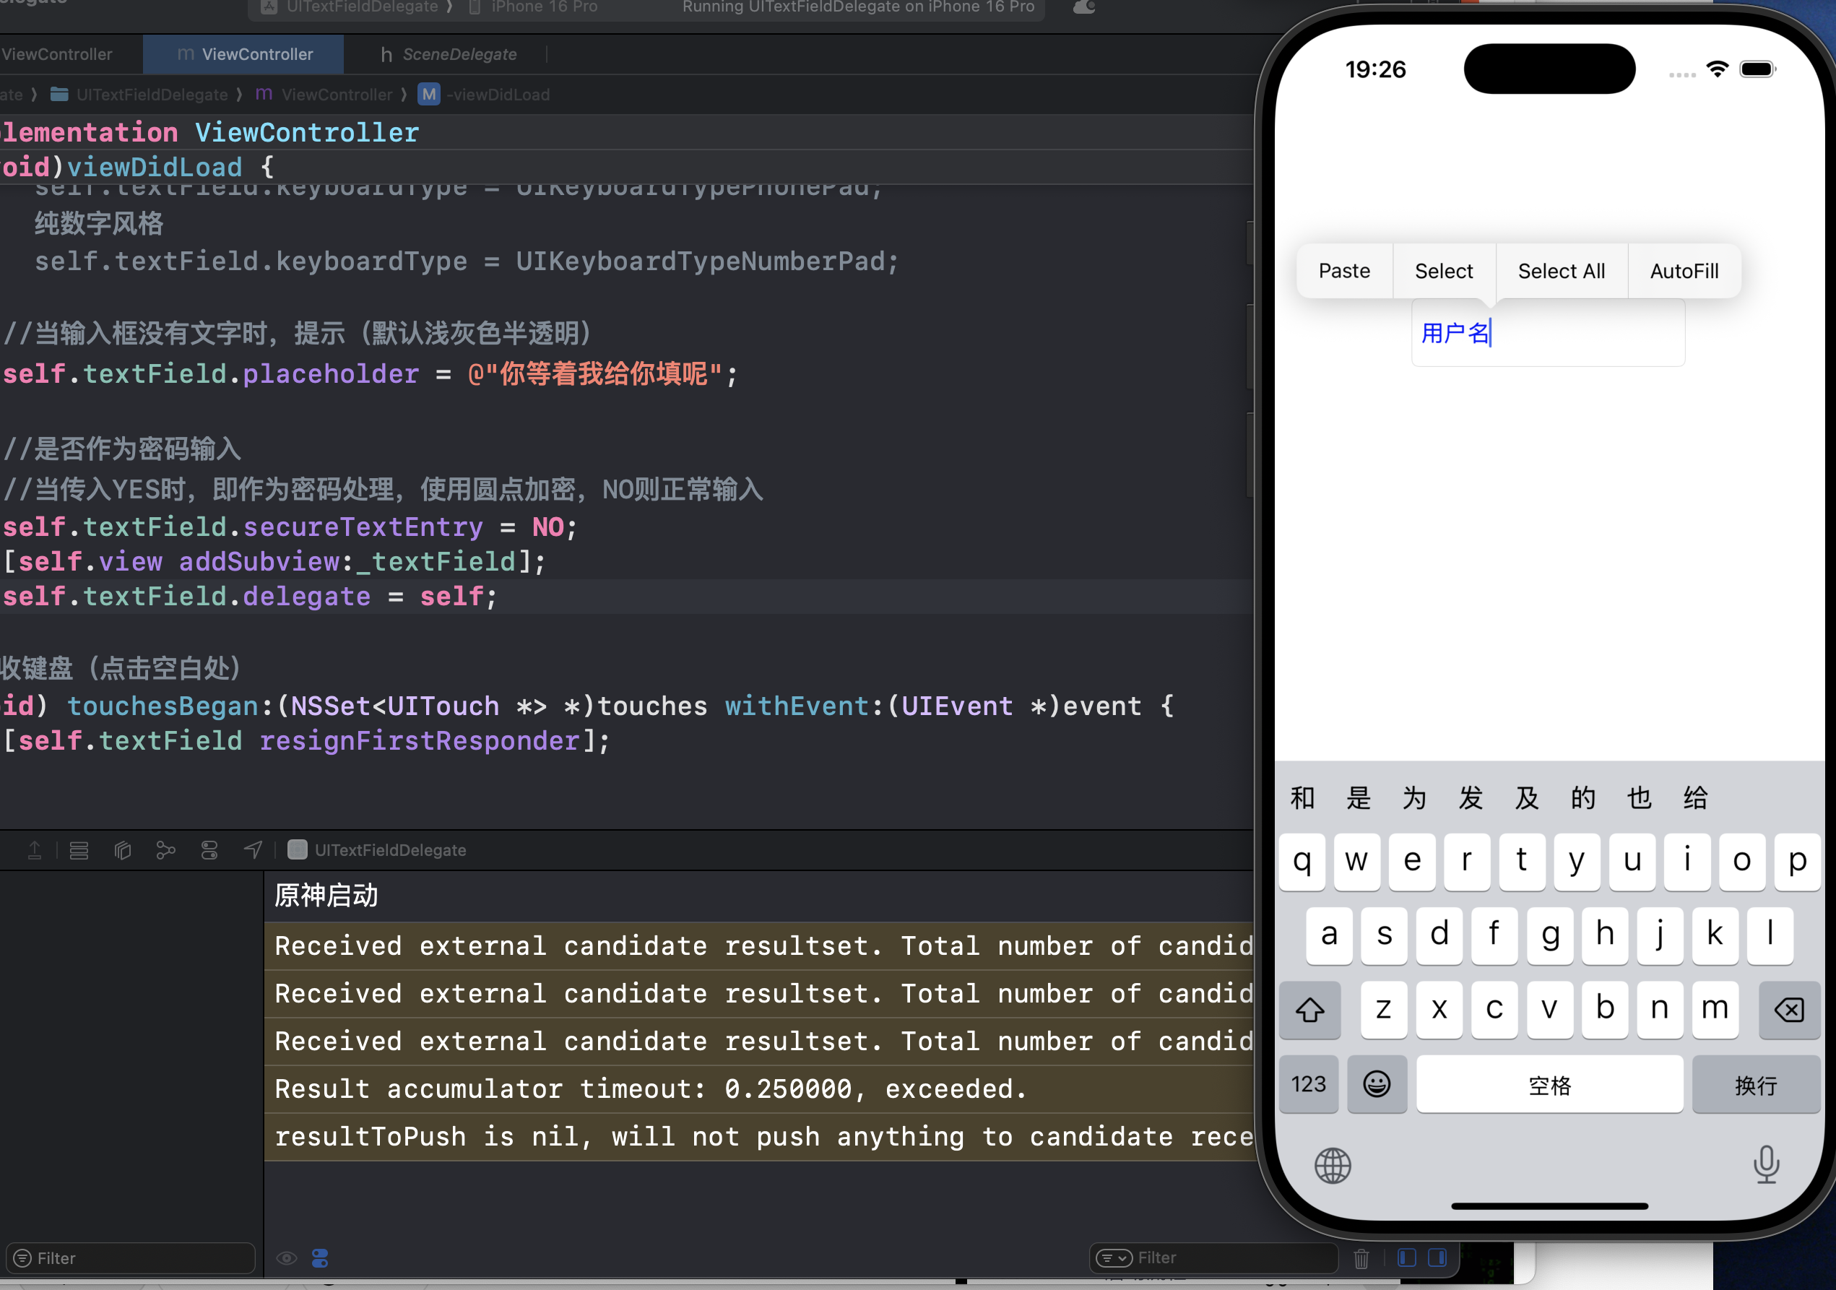Image resolution: width=1836 pixels, height=1290 pixels.
Task: Tap the microphone dictation icon
Action: point(1766,1164)
